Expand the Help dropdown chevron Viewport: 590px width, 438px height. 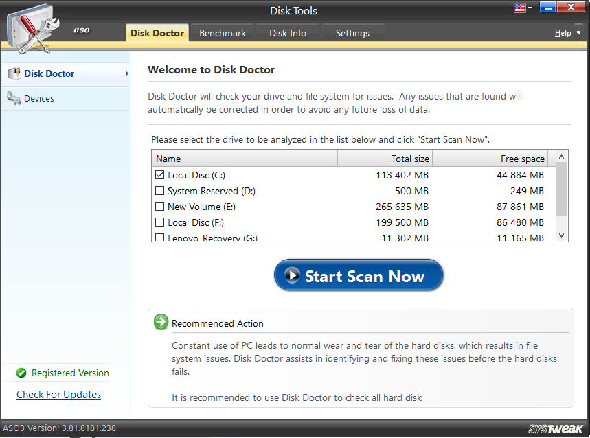pyautogui.click(x=578, y=32)
